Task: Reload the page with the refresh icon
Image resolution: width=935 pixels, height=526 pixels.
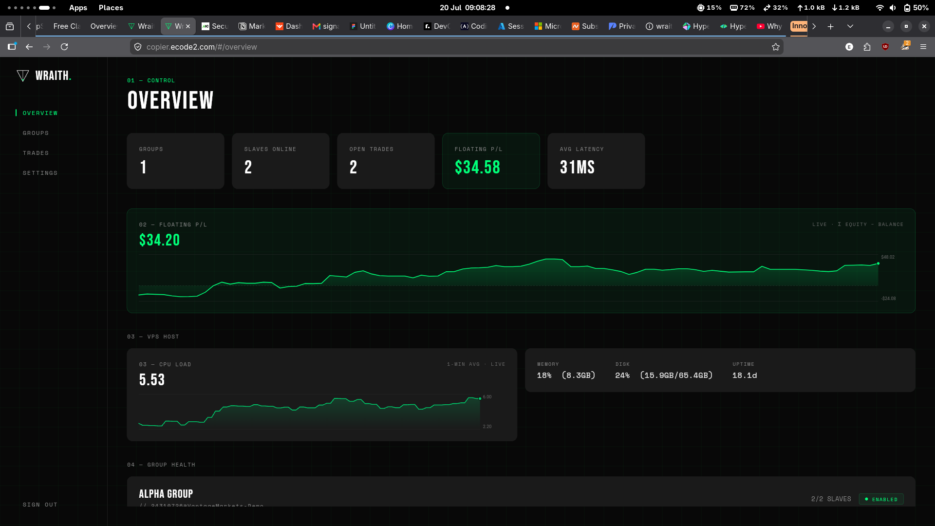Action: (x=64, y=47)
